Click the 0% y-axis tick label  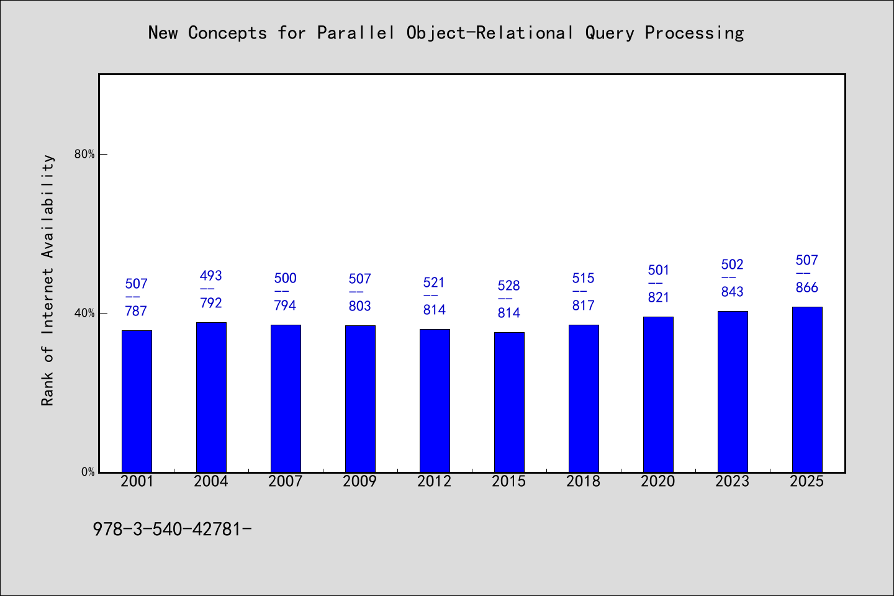click(x=88, y=472)
